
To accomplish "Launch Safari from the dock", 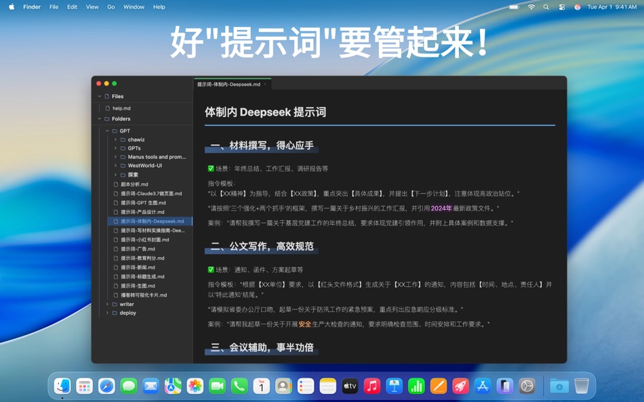I will (x=107, y=386).
